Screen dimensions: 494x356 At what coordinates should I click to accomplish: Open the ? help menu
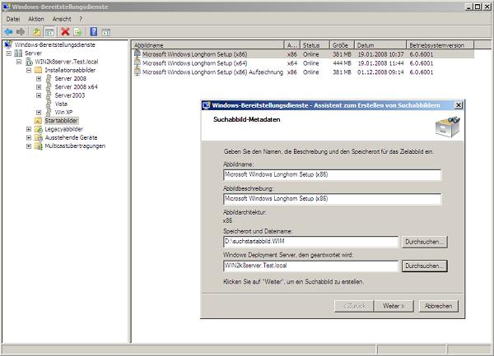coord(81,19)
